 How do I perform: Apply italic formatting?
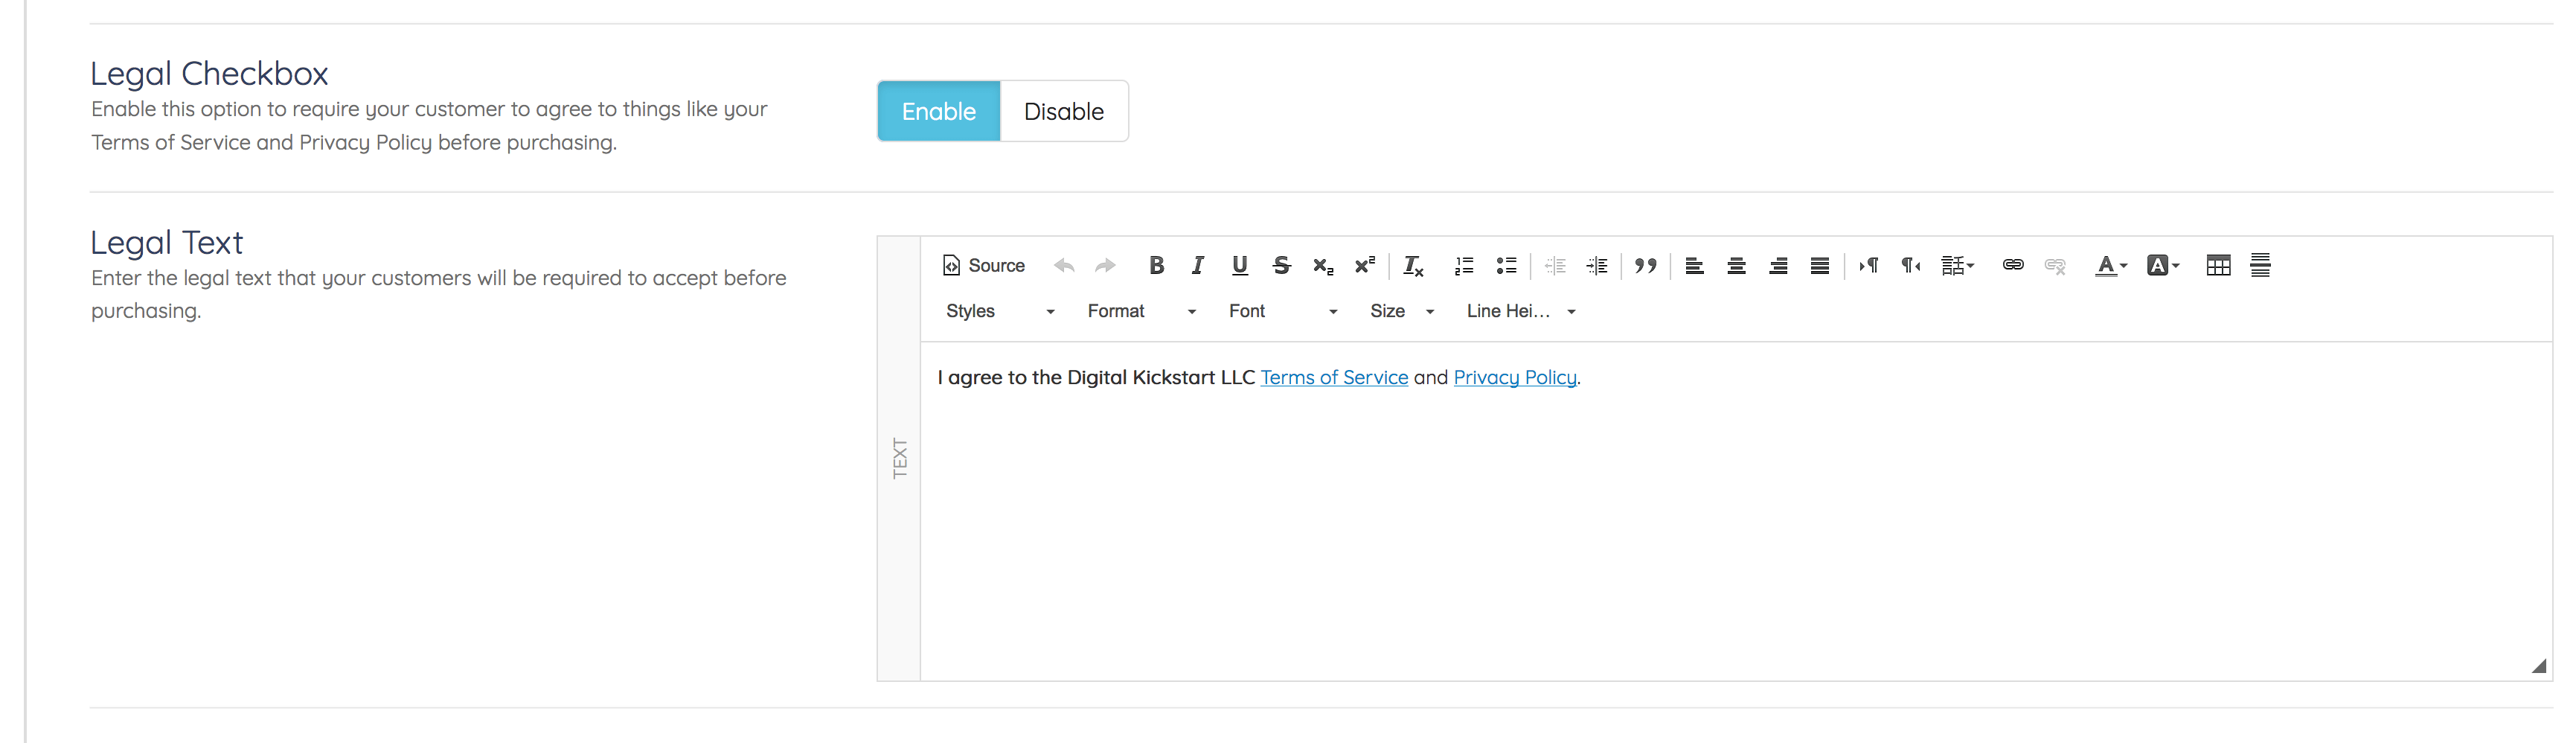pos(1198,265)
